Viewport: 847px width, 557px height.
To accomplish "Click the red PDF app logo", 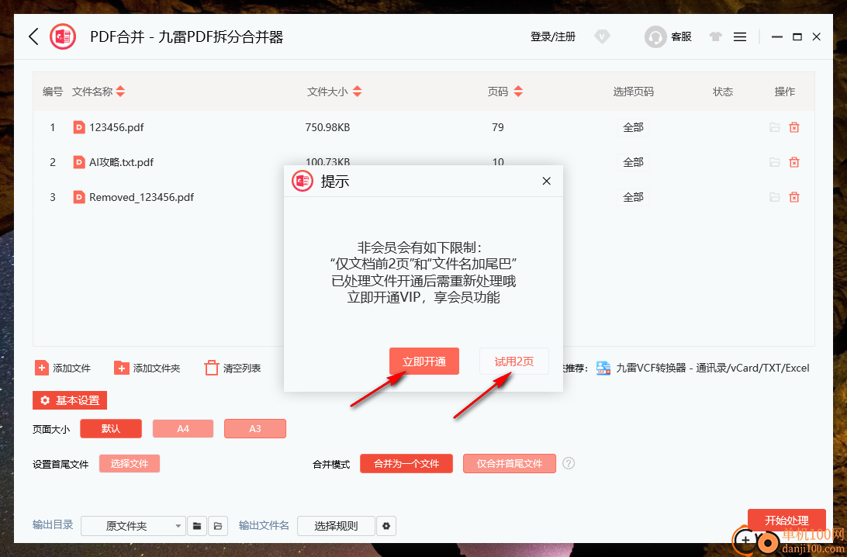I will [63, 36].
